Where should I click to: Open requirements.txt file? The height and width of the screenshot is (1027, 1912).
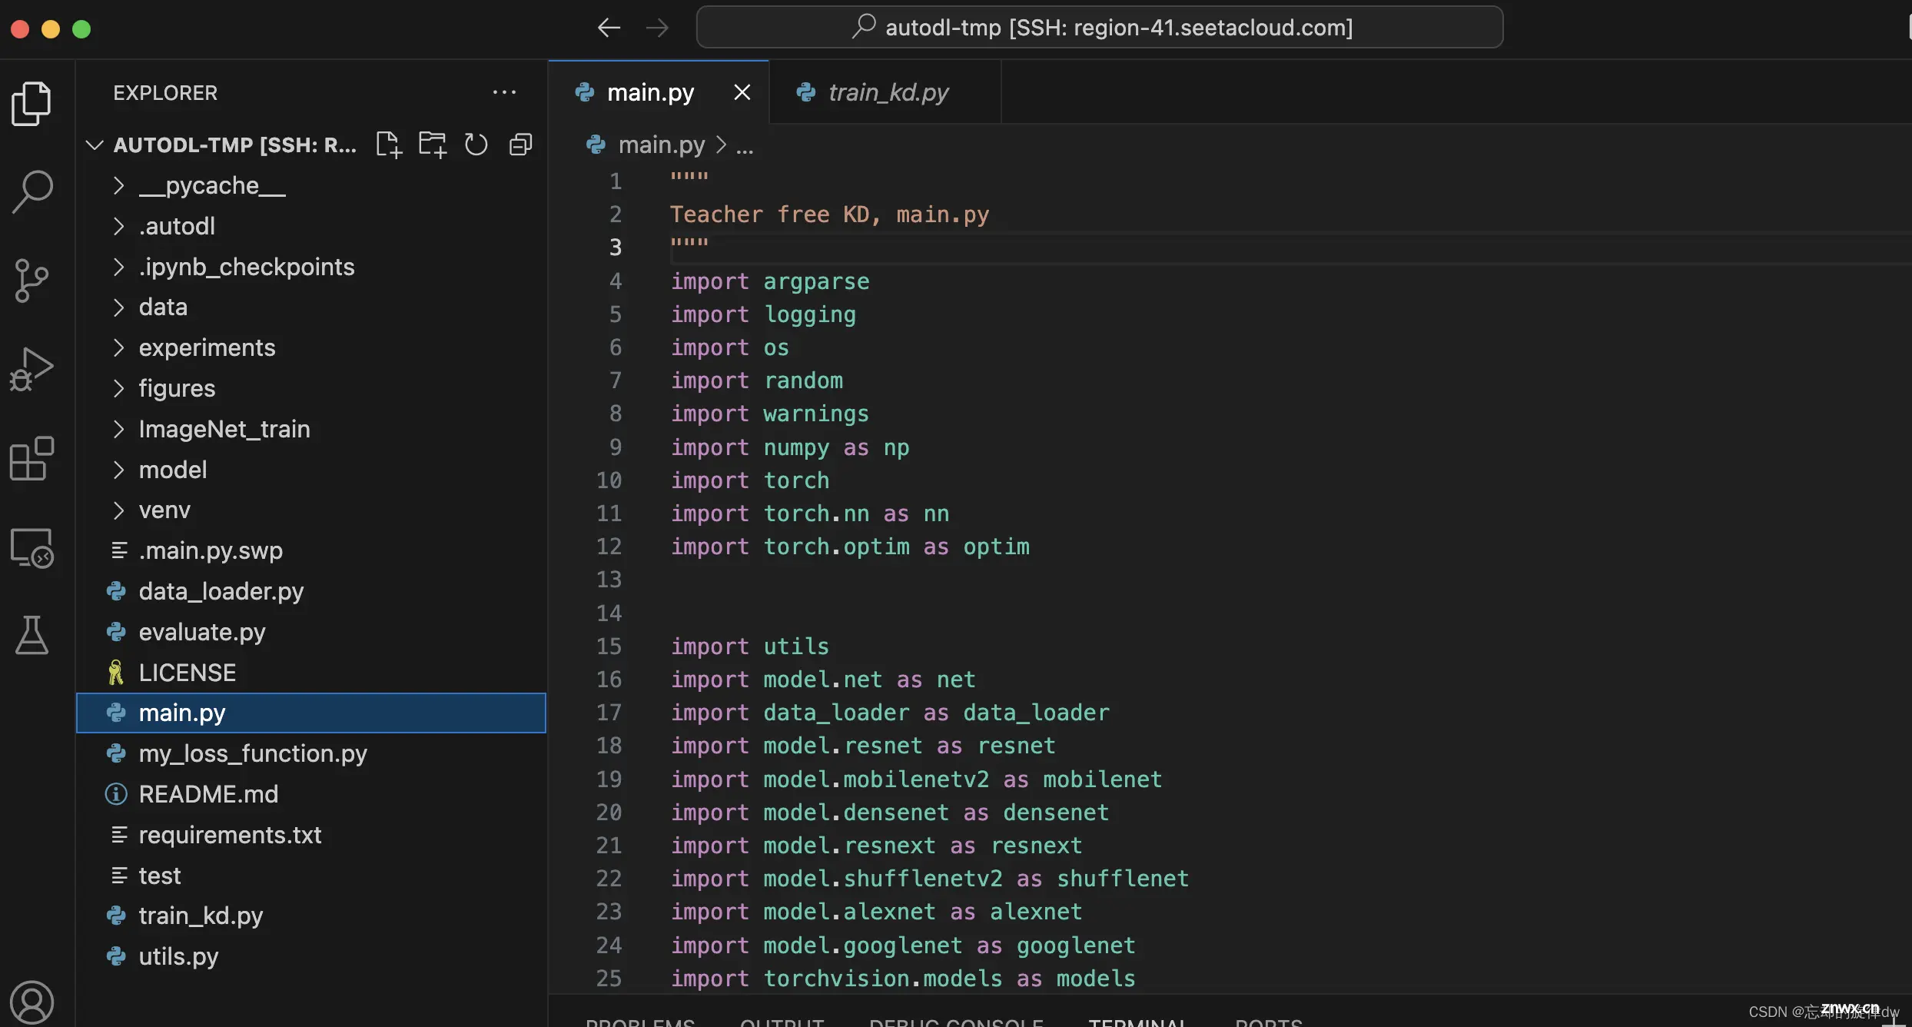[311, 835]
